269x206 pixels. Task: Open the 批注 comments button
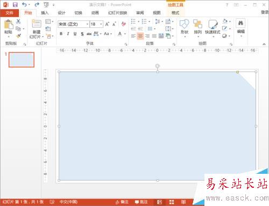pyautogui.click(x=141, y=202)
